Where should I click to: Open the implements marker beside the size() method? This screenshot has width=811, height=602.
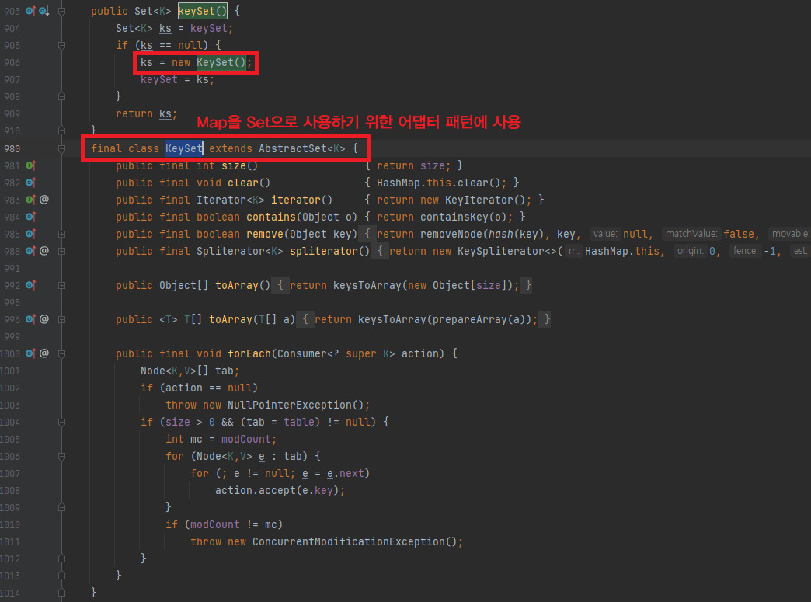(30, 165)
